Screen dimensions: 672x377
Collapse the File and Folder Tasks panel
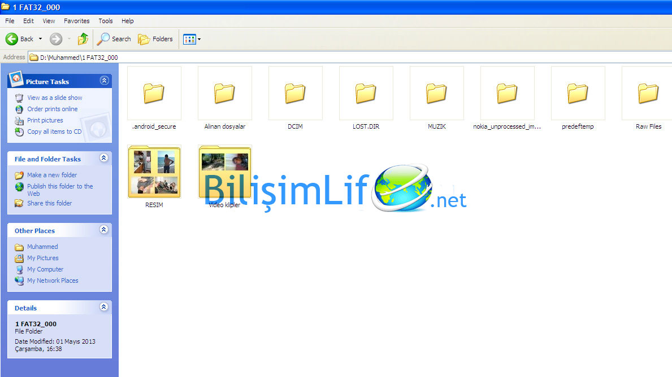click(x=103, y=158)
